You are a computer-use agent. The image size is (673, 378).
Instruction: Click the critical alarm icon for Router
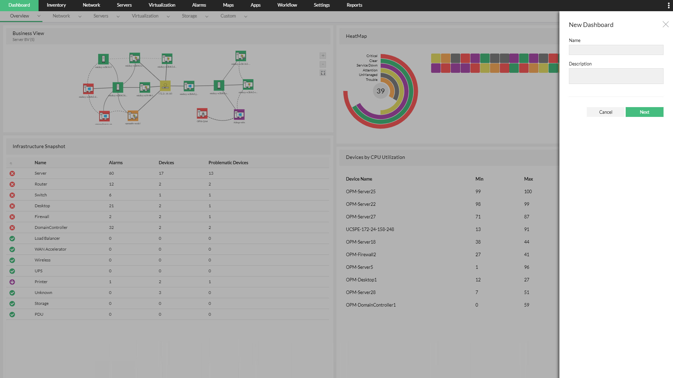(x=12, y=184)
